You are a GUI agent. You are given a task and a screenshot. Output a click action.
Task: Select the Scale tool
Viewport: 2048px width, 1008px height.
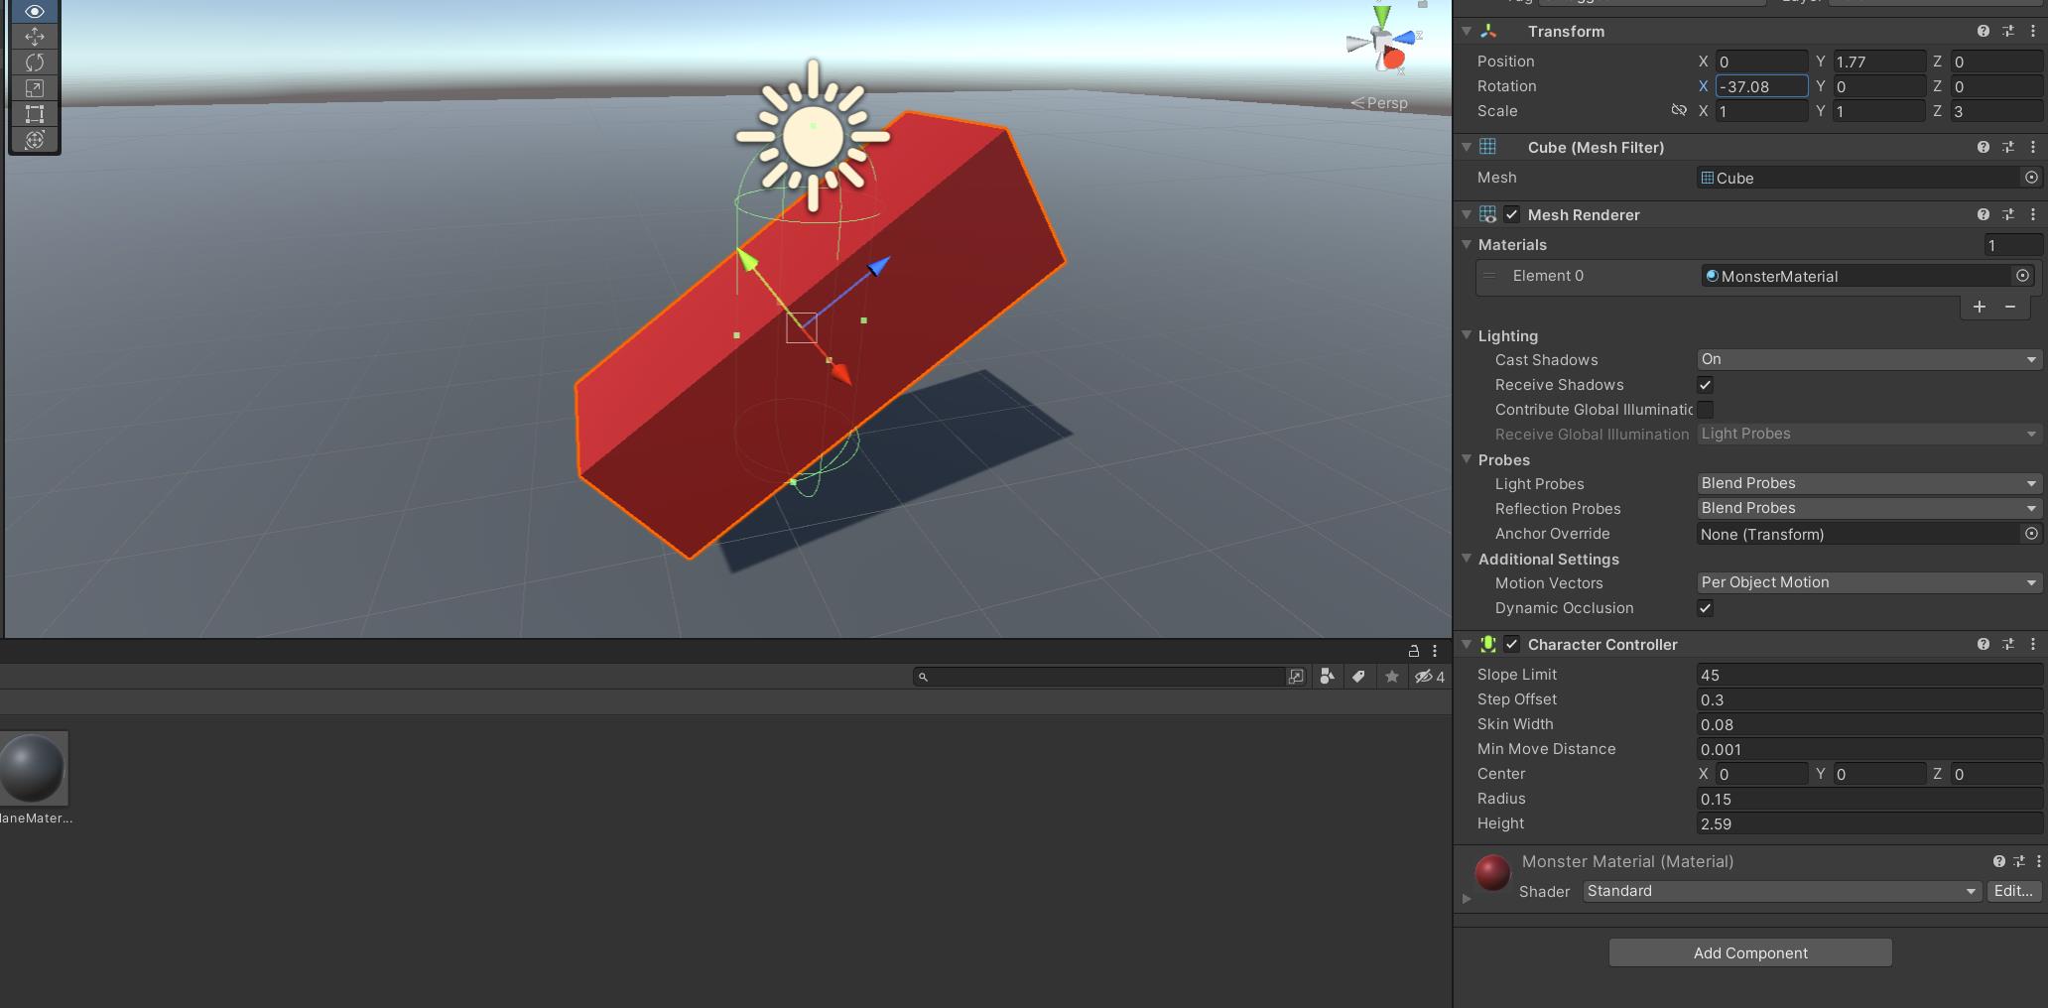coord(34,88)
